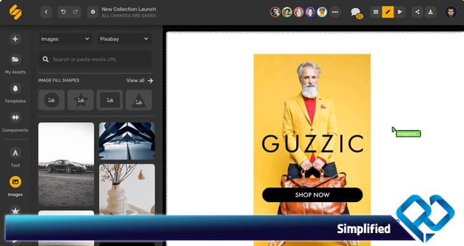Open the Pixabay source dropdown

(124, 39)
